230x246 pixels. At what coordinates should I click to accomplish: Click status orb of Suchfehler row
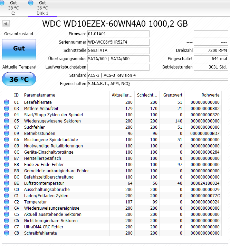(7, 127)
